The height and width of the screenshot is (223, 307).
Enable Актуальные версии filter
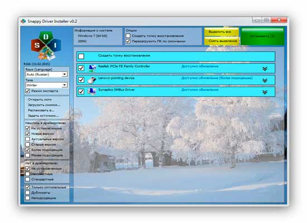point(27,139)
